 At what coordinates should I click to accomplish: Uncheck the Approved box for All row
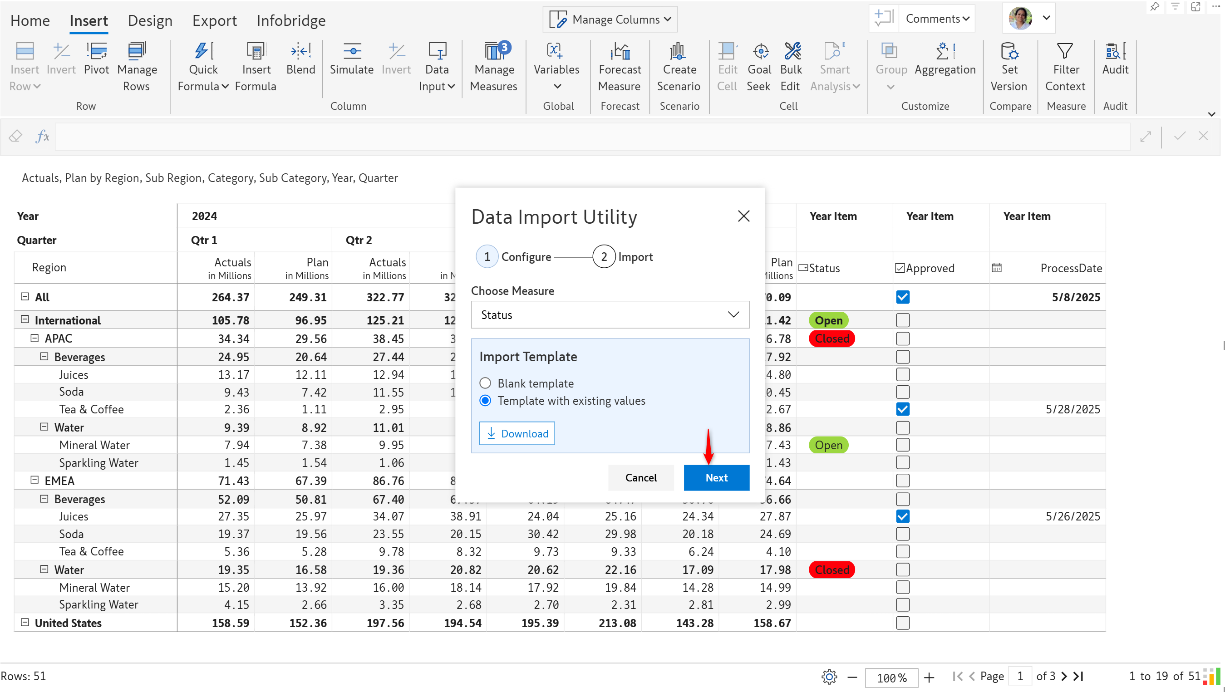click(903, 297)
